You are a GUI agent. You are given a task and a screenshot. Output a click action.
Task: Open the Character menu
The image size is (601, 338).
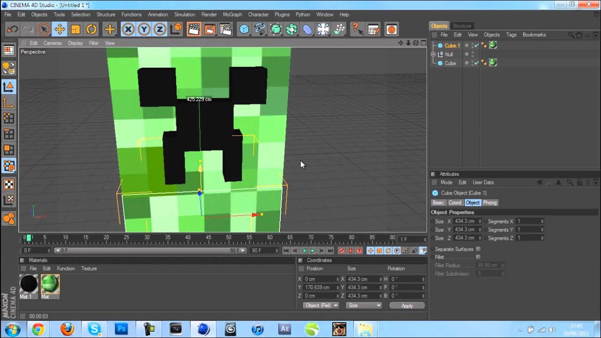coord(258,15)
